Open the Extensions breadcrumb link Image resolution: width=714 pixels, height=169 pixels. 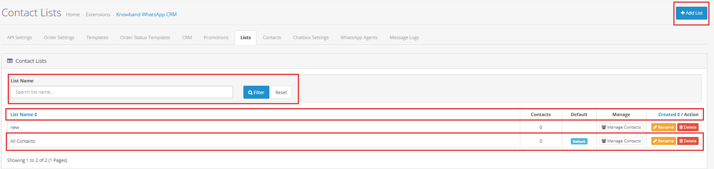coord(98,15)
